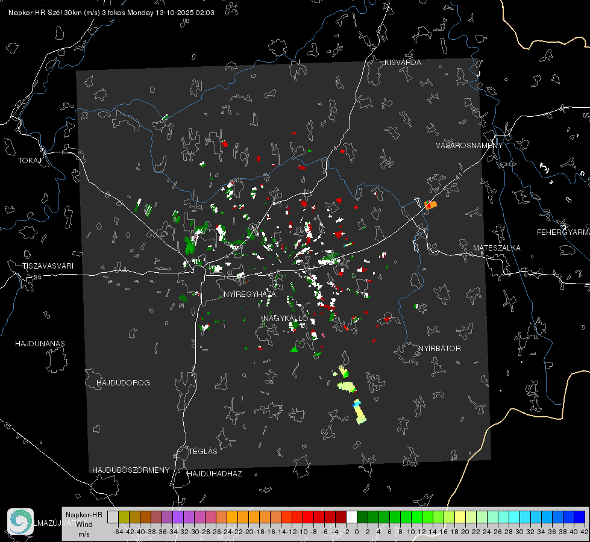The width and height of the screenshot is (590, 542).
Task: Click the swirl logo beside the legend
Action: (x=20, y=522)
